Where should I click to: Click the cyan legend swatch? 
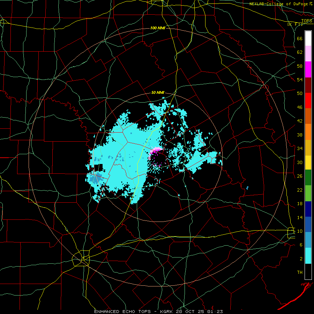(308, 256)
